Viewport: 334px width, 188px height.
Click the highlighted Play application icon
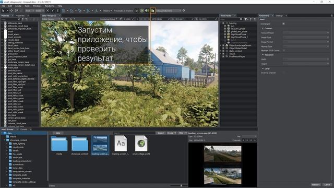coord(153,10)
